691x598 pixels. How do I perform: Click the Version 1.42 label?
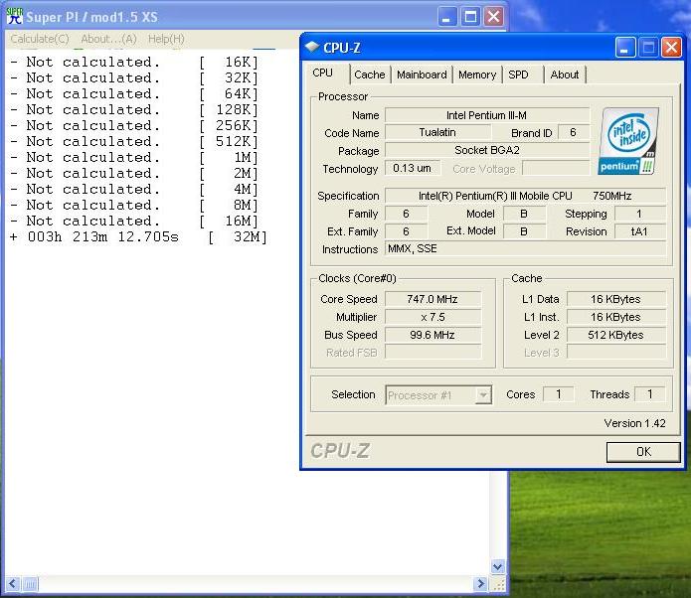coord(634,423)
